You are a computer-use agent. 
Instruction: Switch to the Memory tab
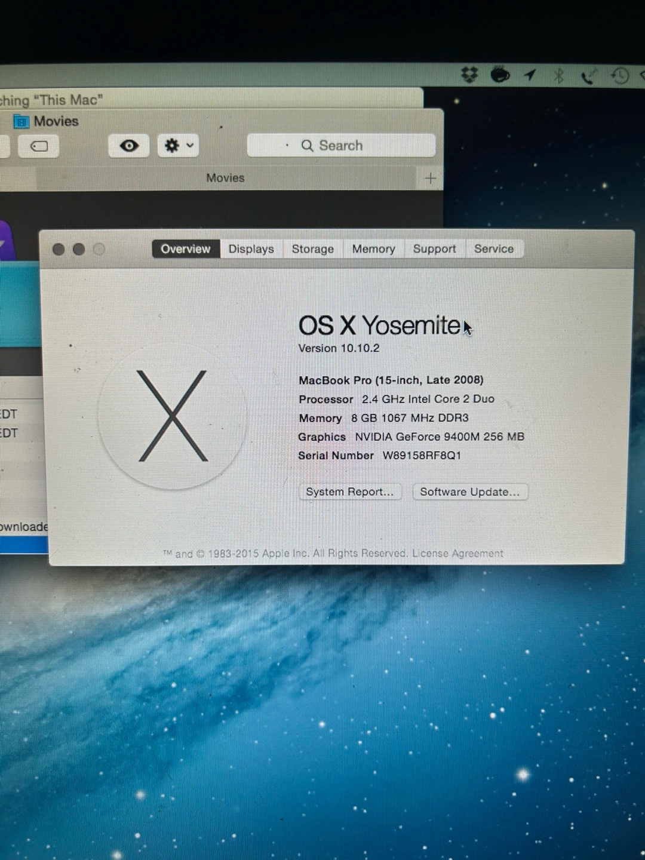point(373,249)
